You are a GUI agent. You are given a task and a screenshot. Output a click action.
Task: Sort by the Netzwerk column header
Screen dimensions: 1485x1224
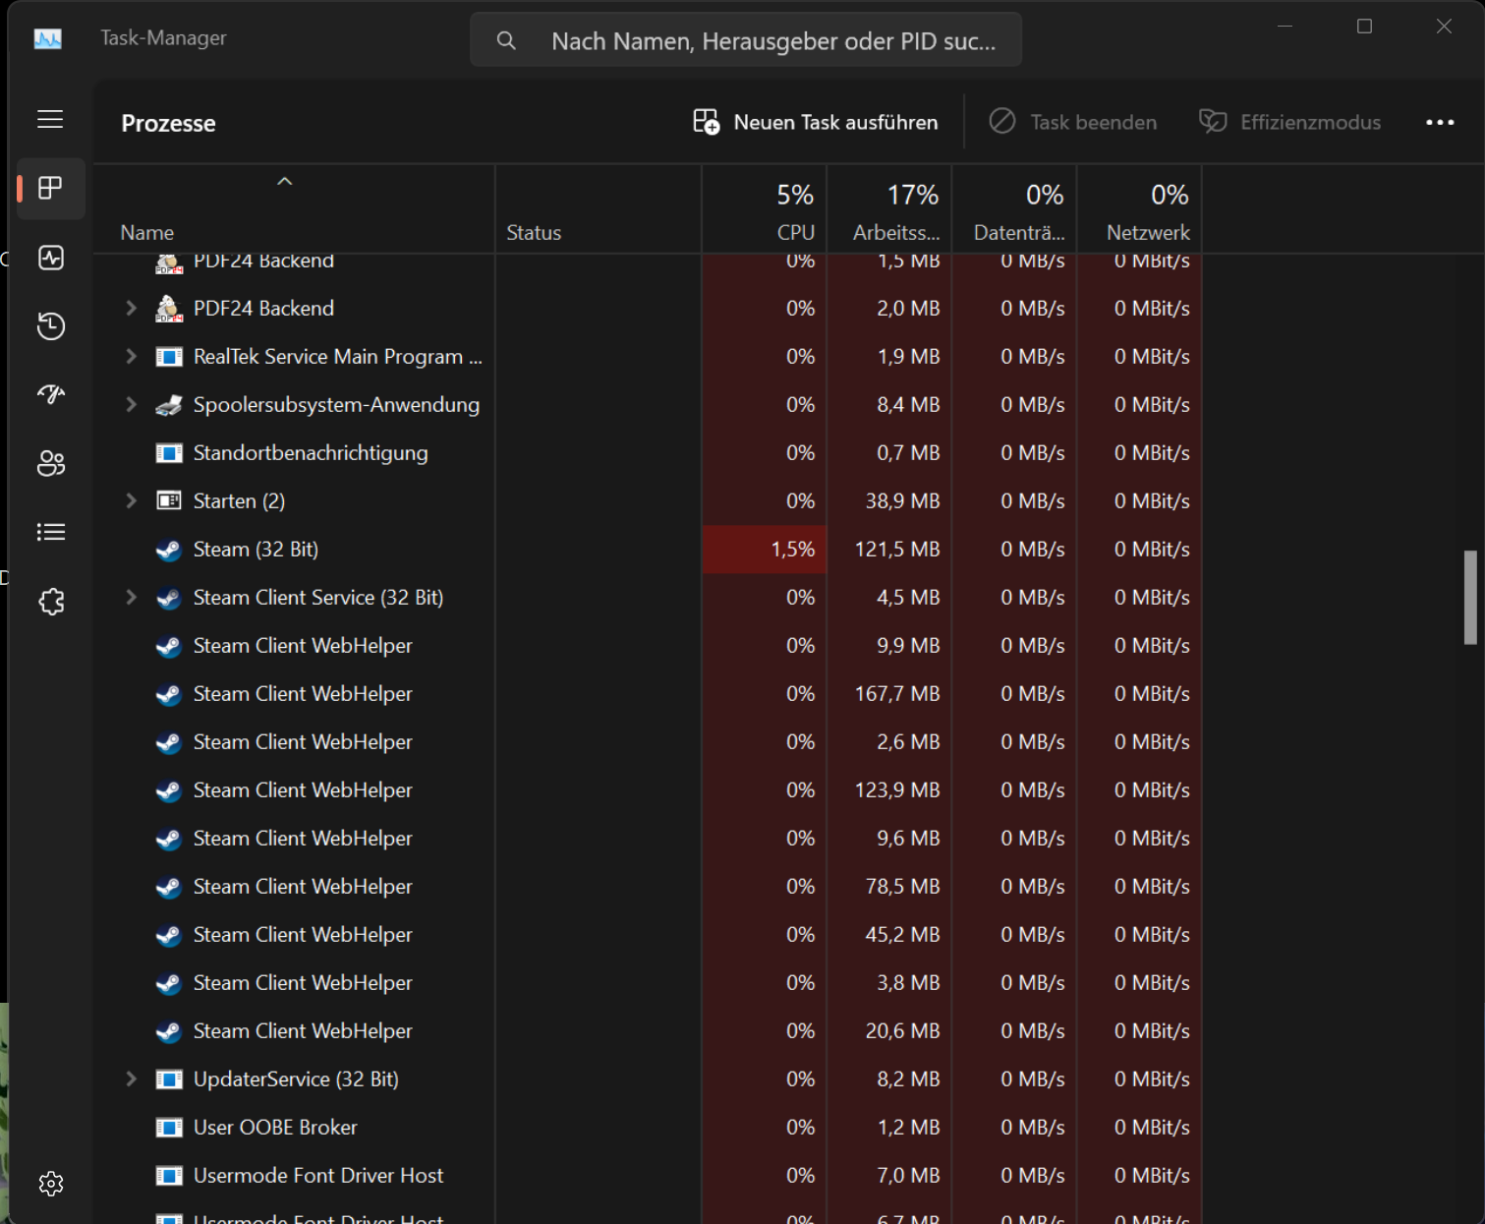[1139, 210]
